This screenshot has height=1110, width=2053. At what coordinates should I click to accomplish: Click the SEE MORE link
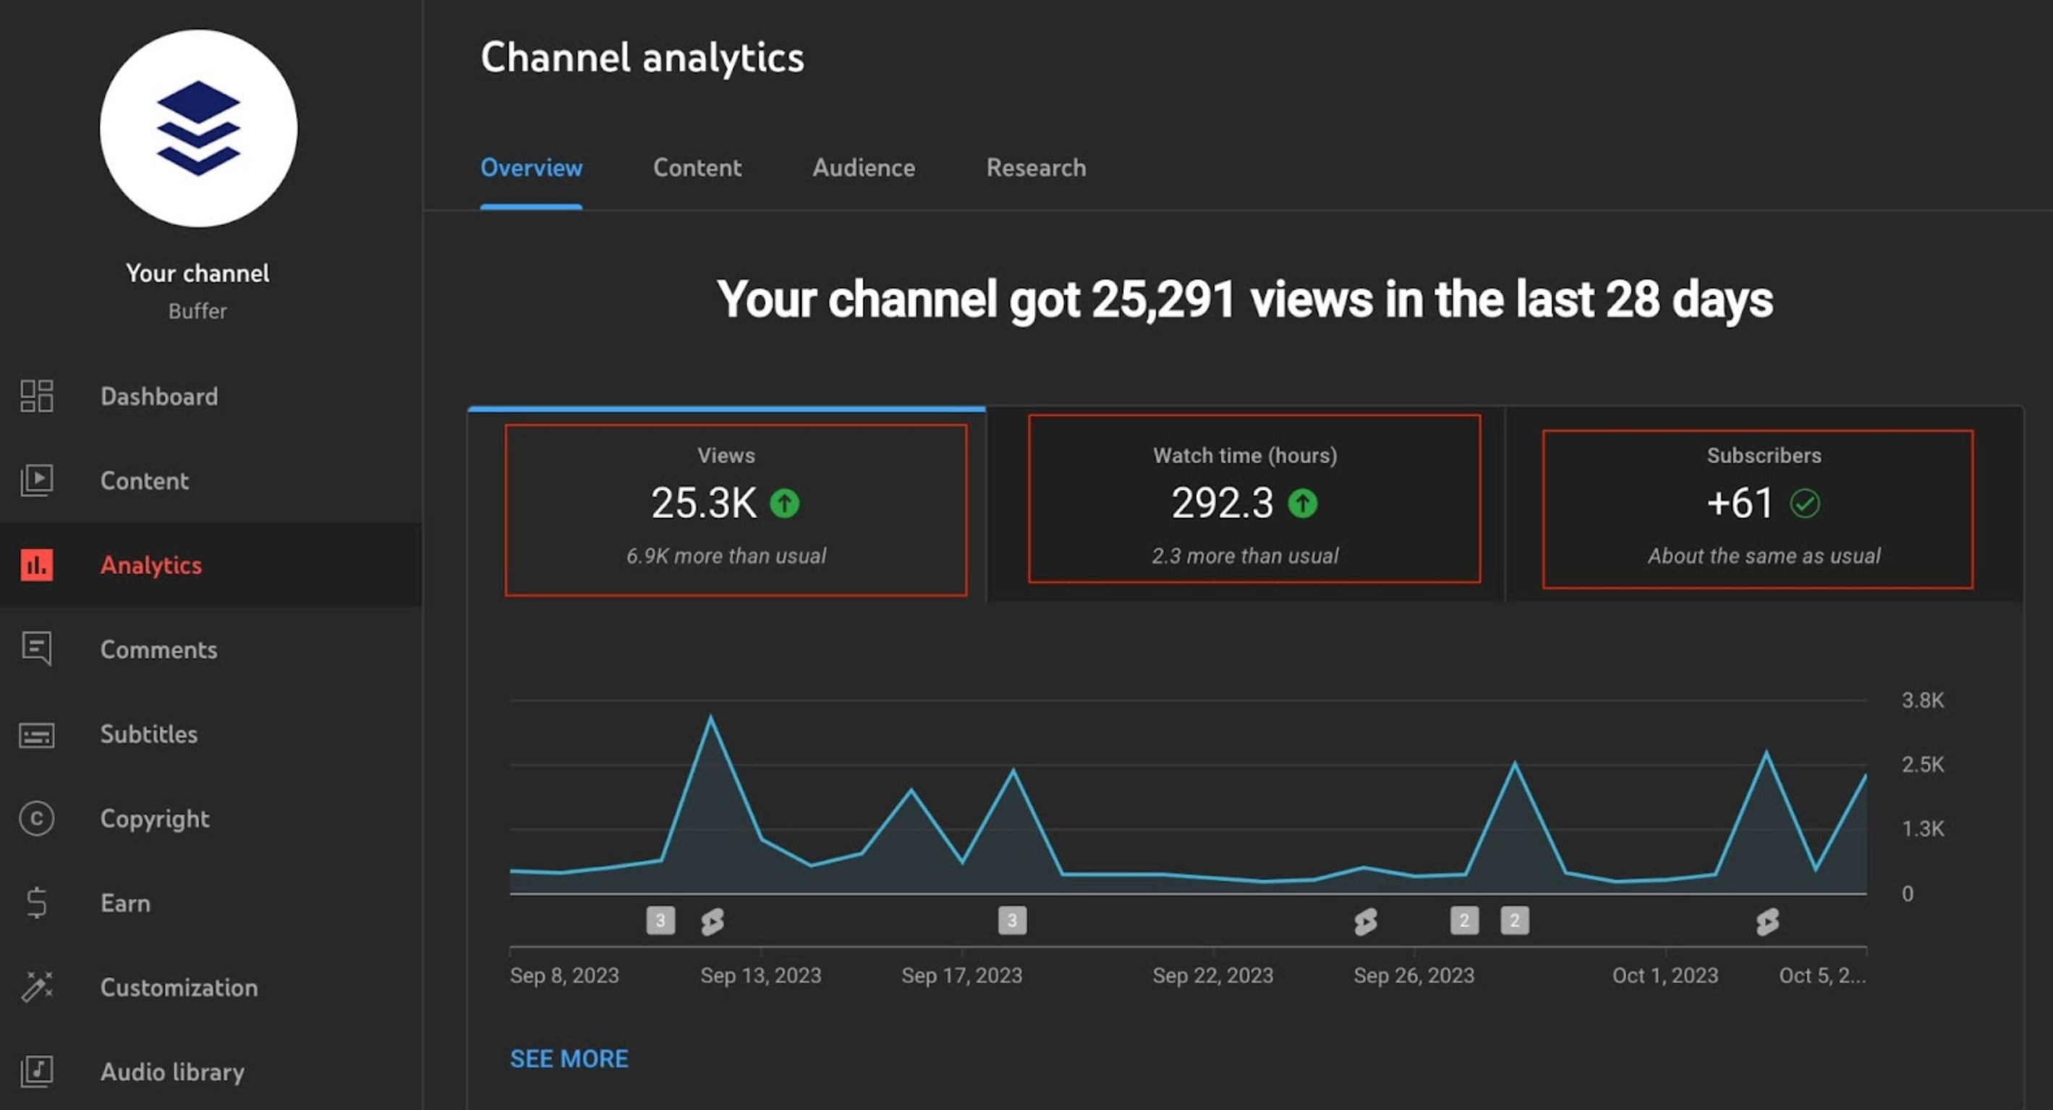point(569,1058)
